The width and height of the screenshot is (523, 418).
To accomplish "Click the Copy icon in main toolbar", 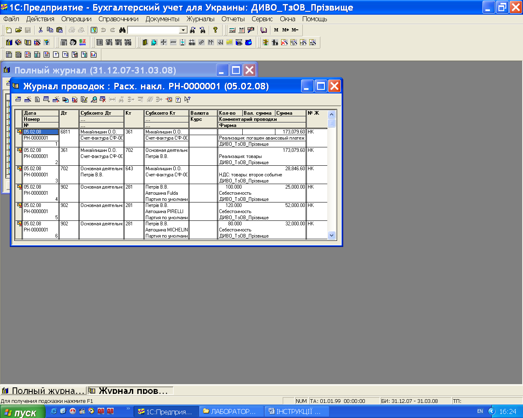I will (x=50, y=30).
